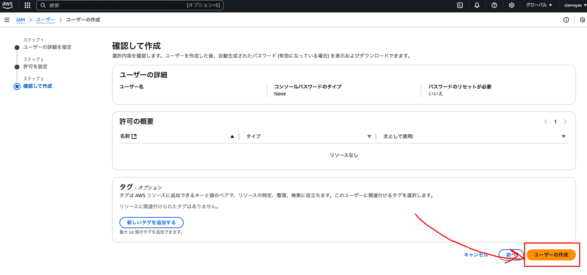
Task: Click the search magnifier icon
Action: pos(43,5)
